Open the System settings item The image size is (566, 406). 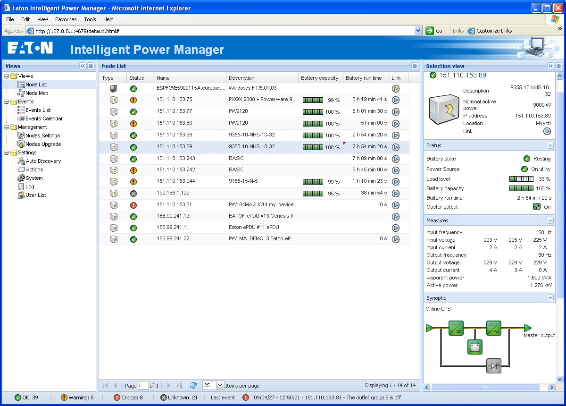click(34, 178)
